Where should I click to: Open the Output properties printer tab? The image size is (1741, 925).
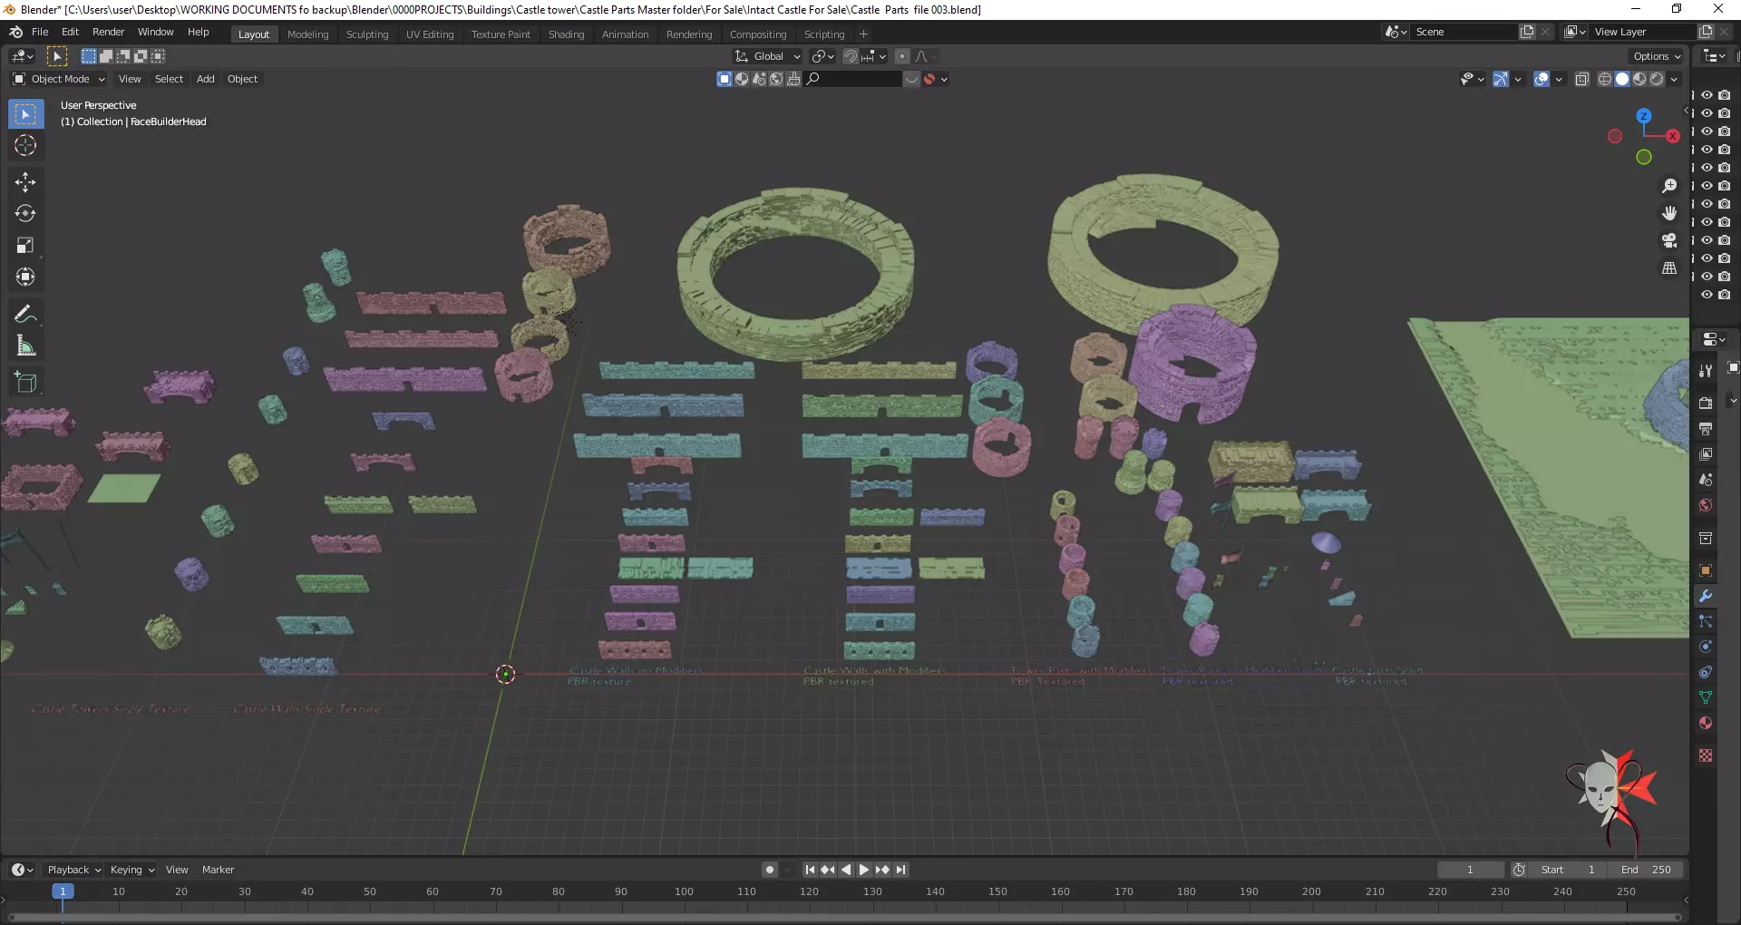[1706, 428]
